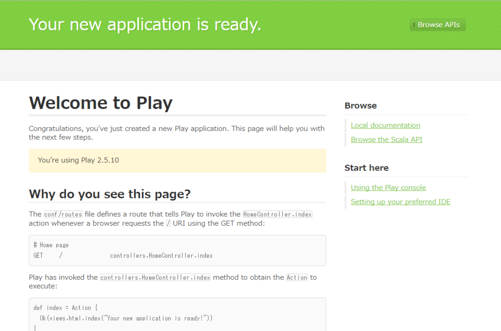This screenshot has width=501, height=331.
Task: Open the Local documentation link
Action: [x=386, y=125]
